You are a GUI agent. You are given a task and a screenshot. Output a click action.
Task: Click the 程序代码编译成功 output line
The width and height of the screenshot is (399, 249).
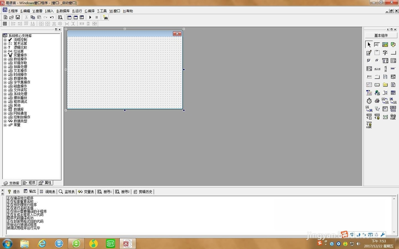tap(20, 218)
